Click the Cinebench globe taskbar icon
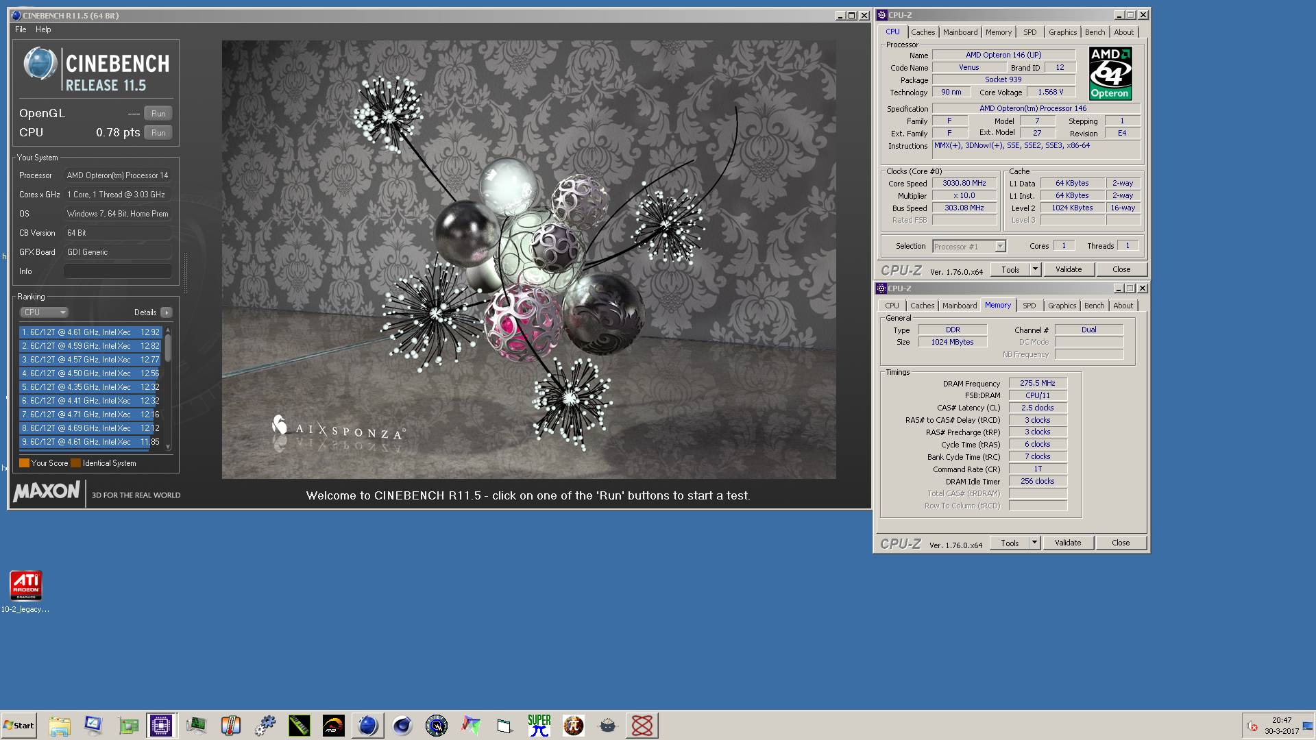This screenshot has width=1316, height=740. [368, 726]
